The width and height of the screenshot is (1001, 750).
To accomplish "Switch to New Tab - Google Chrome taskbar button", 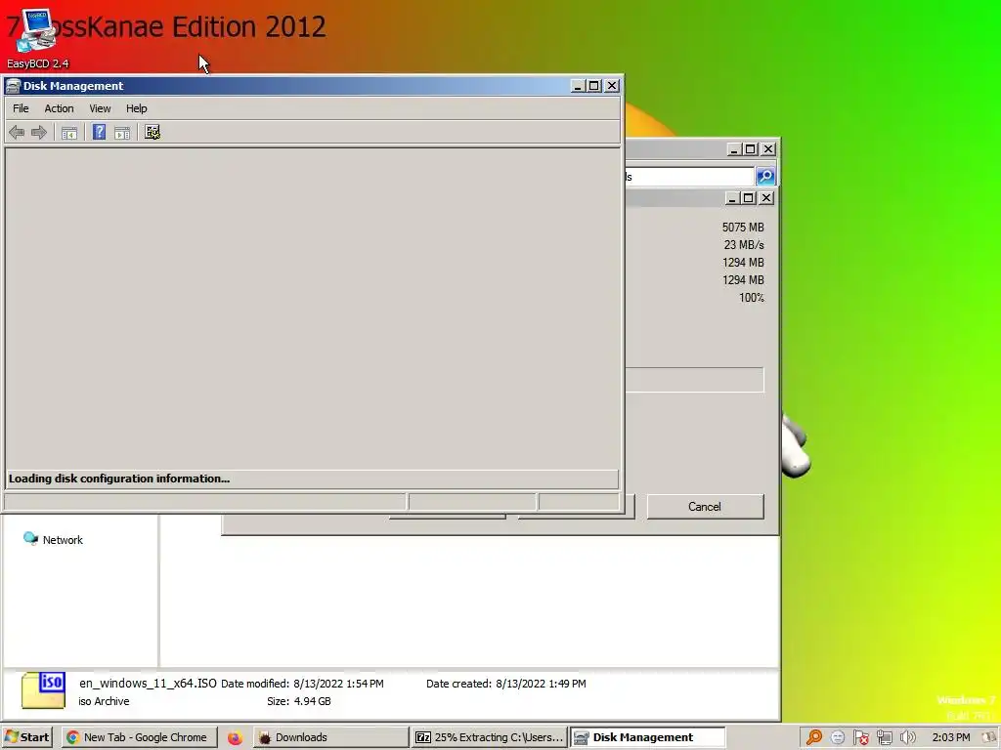I will (x=139, y=737).
